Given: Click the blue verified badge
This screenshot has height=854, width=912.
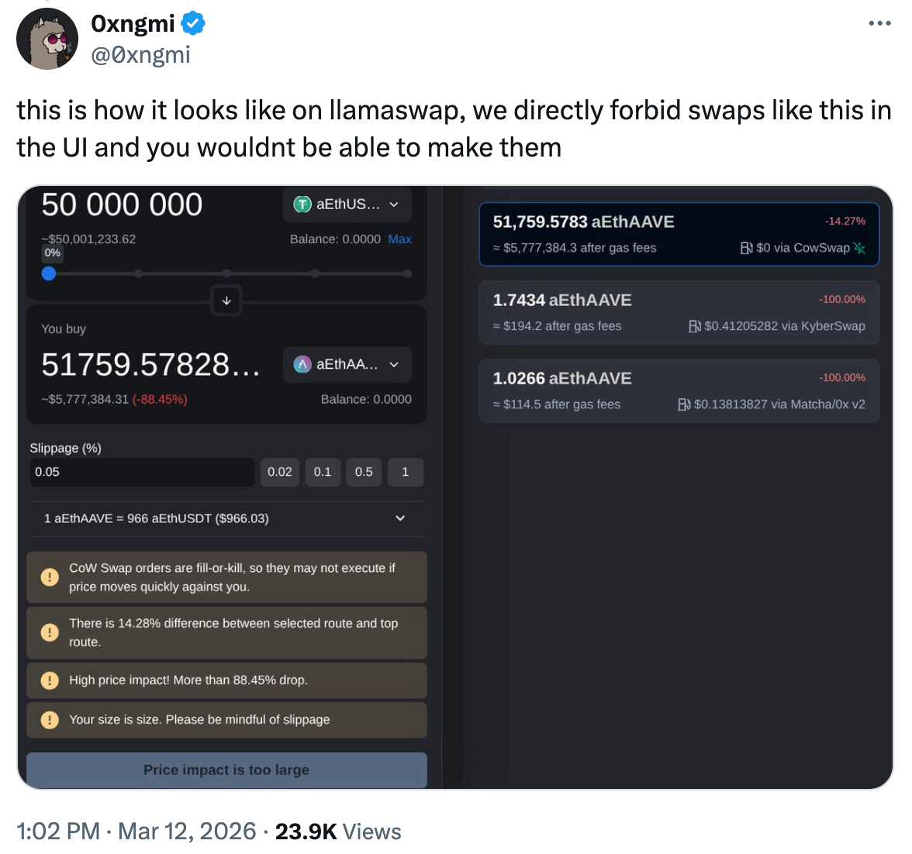Looking at the screenshot, I should pos(193,24).
